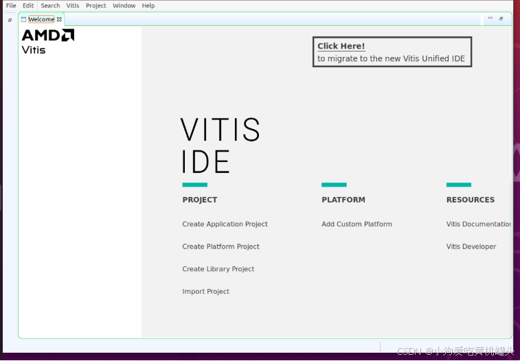Open the Edit menu
The width and height of the screenshot is (520, 361).
click(28, 5)
